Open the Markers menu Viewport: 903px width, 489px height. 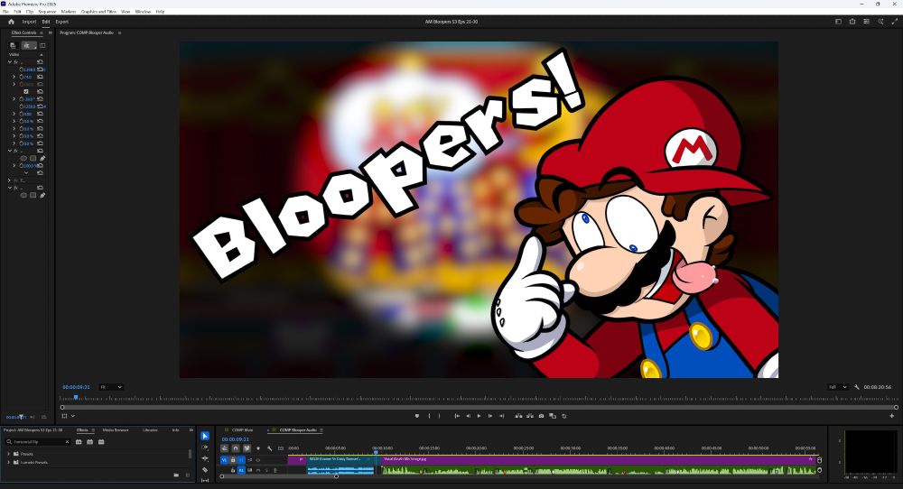pos(69,12)
